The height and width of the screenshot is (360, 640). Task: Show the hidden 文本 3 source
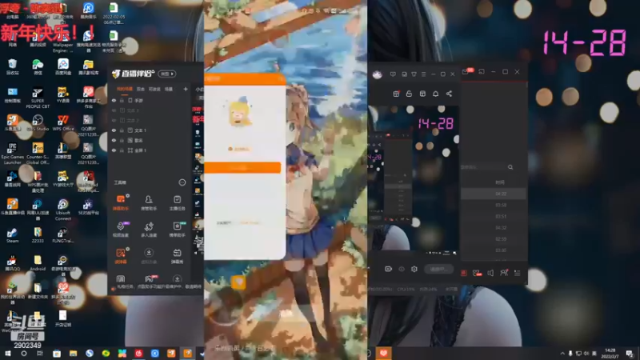[x=114, y=110]
